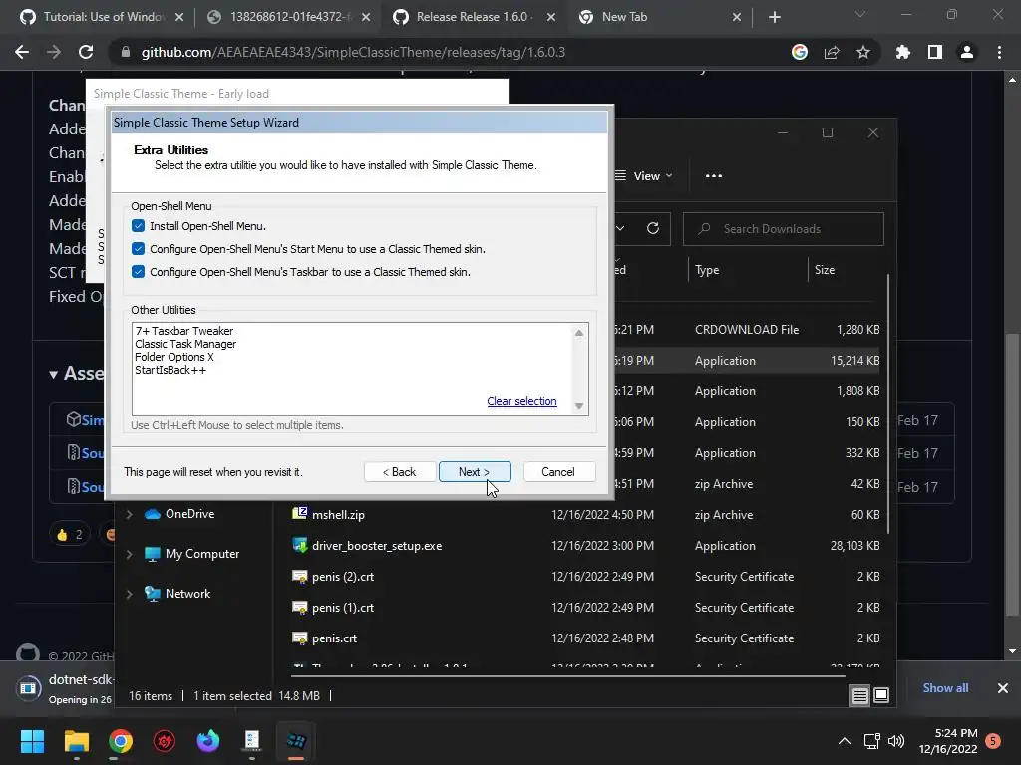1021x765 pixels.
Task: Close the Chrome downloads bar
Action: pos(1003,687)
